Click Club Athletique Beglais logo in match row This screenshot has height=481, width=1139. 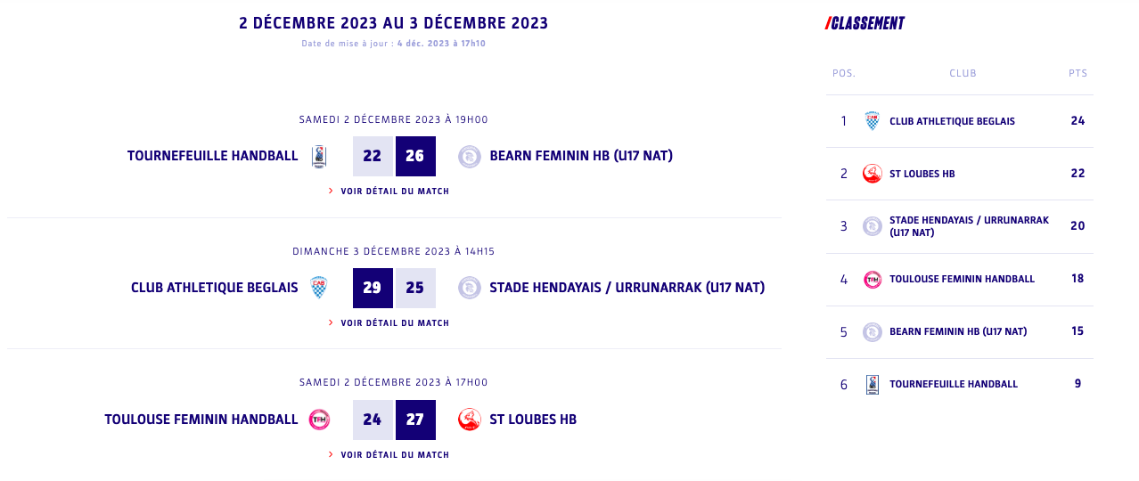(319, 288)
